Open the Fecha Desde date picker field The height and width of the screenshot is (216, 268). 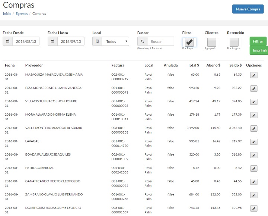[26, 41]
